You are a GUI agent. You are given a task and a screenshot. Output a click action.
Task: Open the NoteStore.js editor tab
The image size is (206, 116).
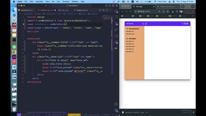27,10
